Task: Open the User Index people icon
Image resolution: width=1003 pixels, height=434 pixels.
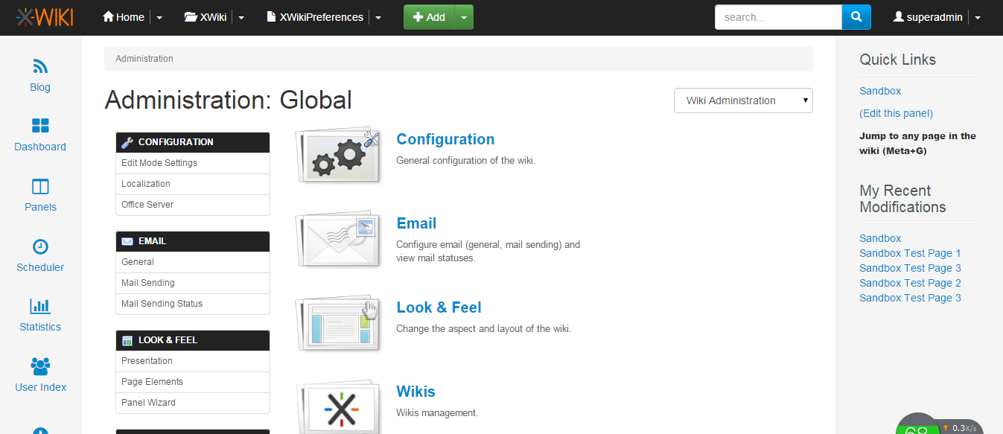Action: tap(40, 366)
